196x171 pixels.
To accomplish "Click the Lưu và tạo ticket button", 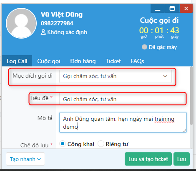I will [x=148, y=159].
